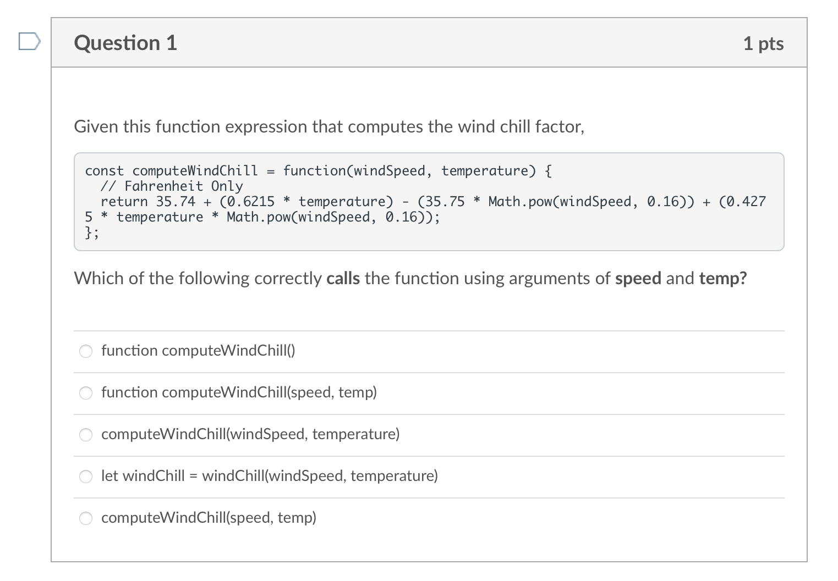Click the answer text "computeWindChill(windSpeed, temperature)"
838x581 pixels.
(x=250, y=434)
